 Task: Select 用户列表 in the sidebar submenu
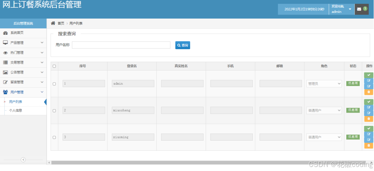click(x=16, y=102)
